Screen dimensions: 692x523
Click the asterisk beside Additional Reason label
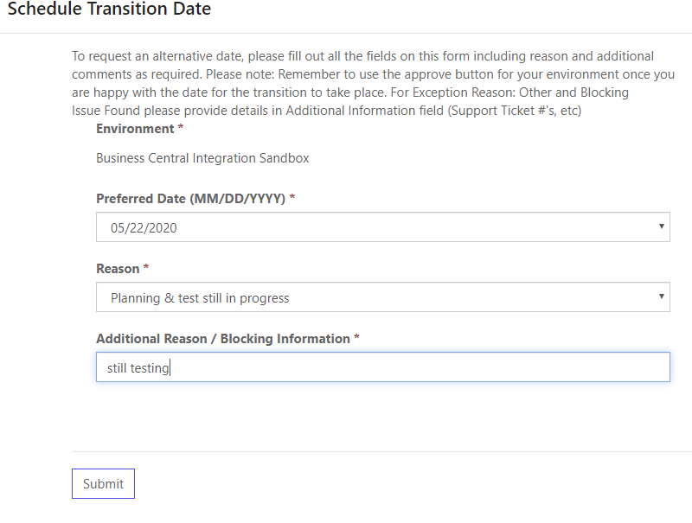[x=356, y=337]
